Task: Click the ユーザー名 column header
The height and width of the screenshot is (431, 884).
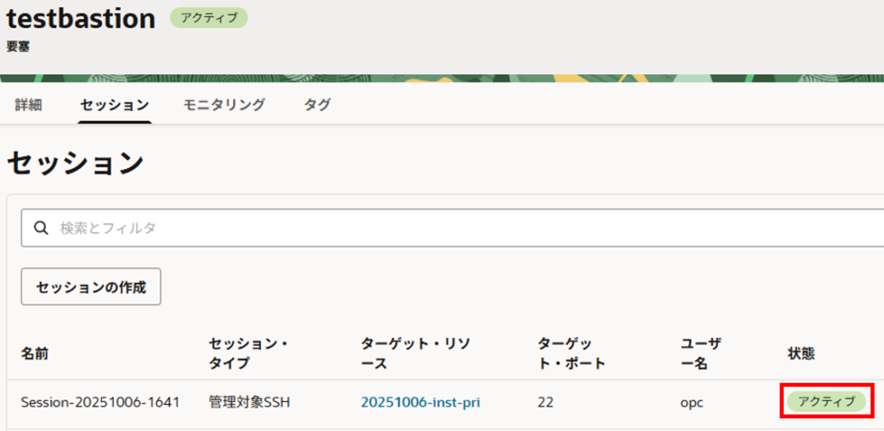Action: point(700,353)
